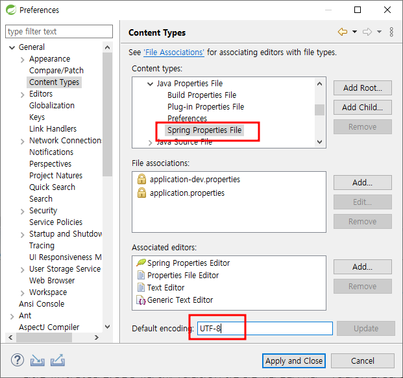Open the File Associations link
The height and width of the screenshot is (378, 403).
coord(174,52)
